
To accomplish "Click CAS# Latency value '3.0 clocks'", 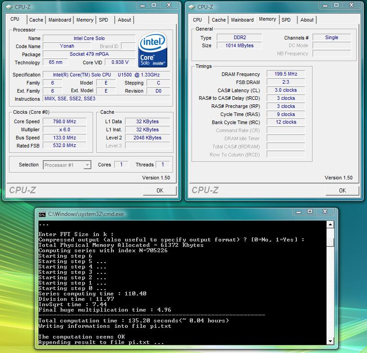I will pos(286,90).
